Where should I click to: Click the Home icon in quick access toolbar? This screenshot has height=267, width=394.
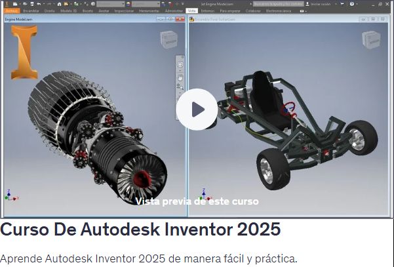point(59,4)
